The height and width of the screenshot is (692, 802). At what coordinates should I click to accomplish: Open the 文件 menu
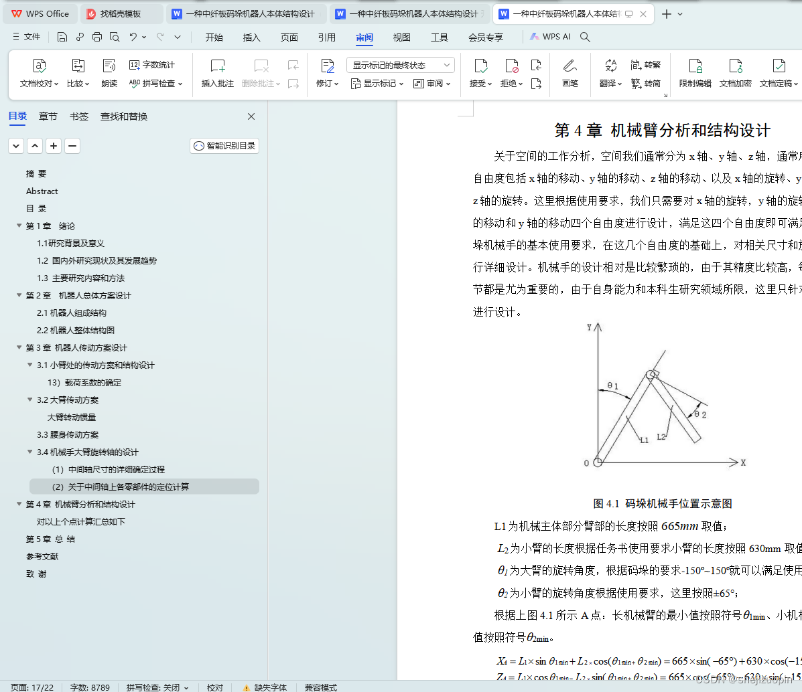(26, 37)
